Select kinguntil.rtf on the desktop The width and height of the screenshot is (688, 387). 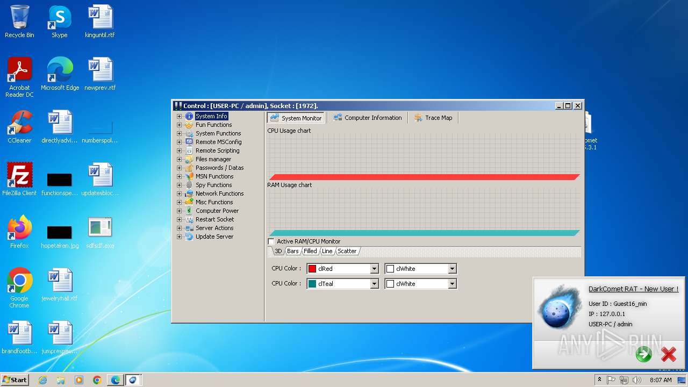100,22
